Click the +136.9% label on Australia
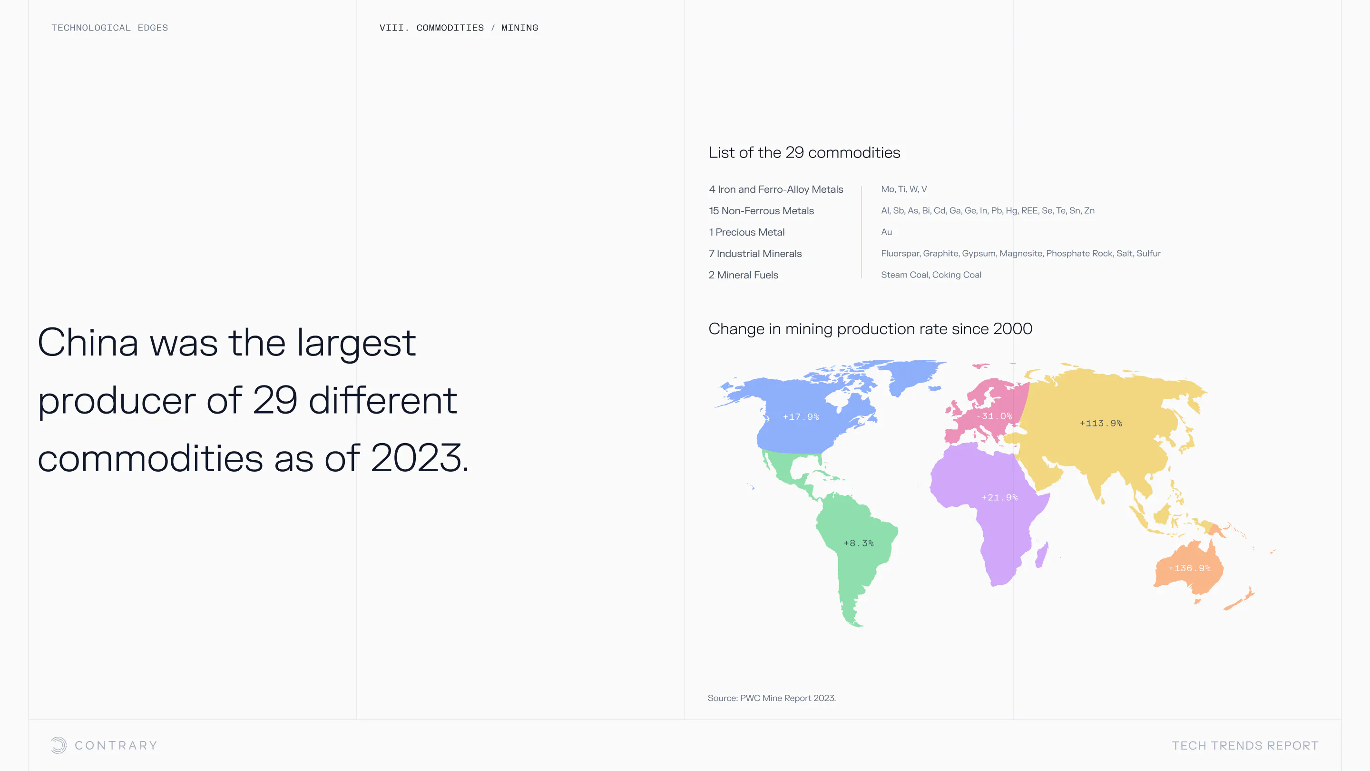Image resolution: width=1370 pixels, height=771 pixels. [x=1189, y=568]
